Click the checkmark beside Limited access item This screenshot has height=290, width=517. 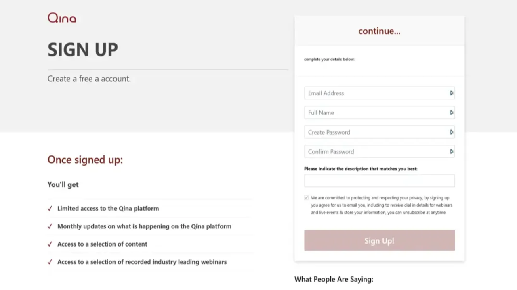(x=50, y=209)
